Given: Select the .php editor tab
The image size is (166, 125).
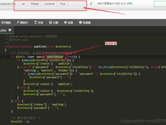Looking at the screenshot, I should pos(3,30).
